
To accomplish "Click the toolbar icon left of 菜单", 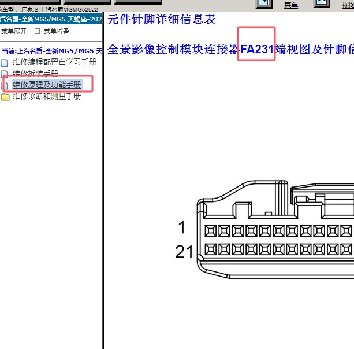I will tap(264, 4).
